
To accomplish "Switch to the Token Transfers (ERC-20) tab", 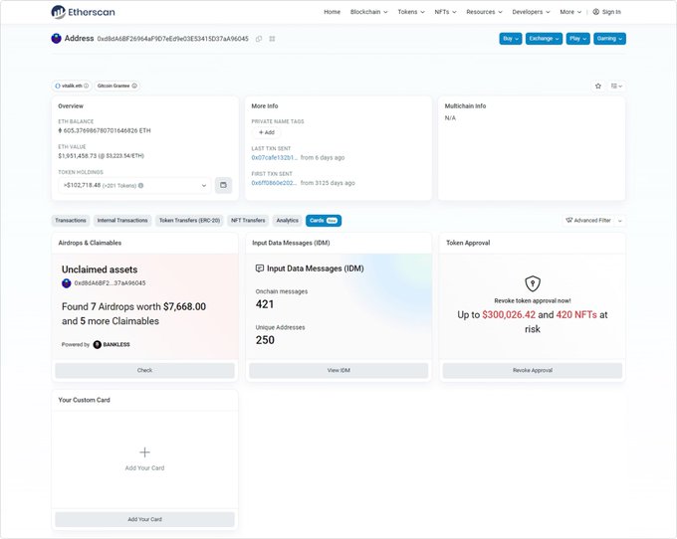I will click(x=189, y=220).
